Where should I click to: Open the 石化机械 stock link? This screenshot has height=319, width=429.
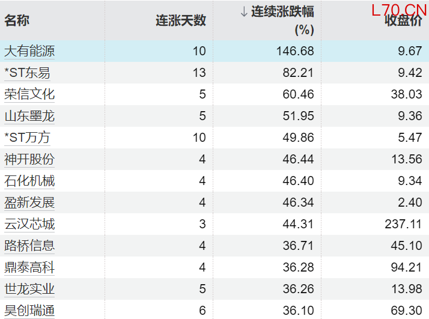29,181
